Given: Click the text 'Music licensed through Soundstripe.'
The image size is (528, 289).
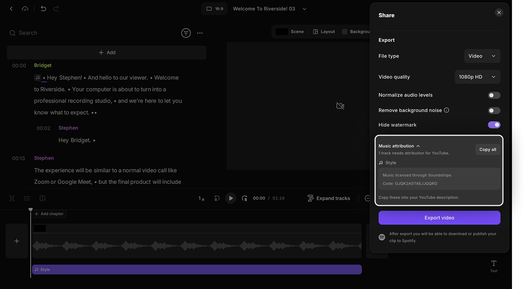Looking at the screenshot, I should (x=417, y=175).
